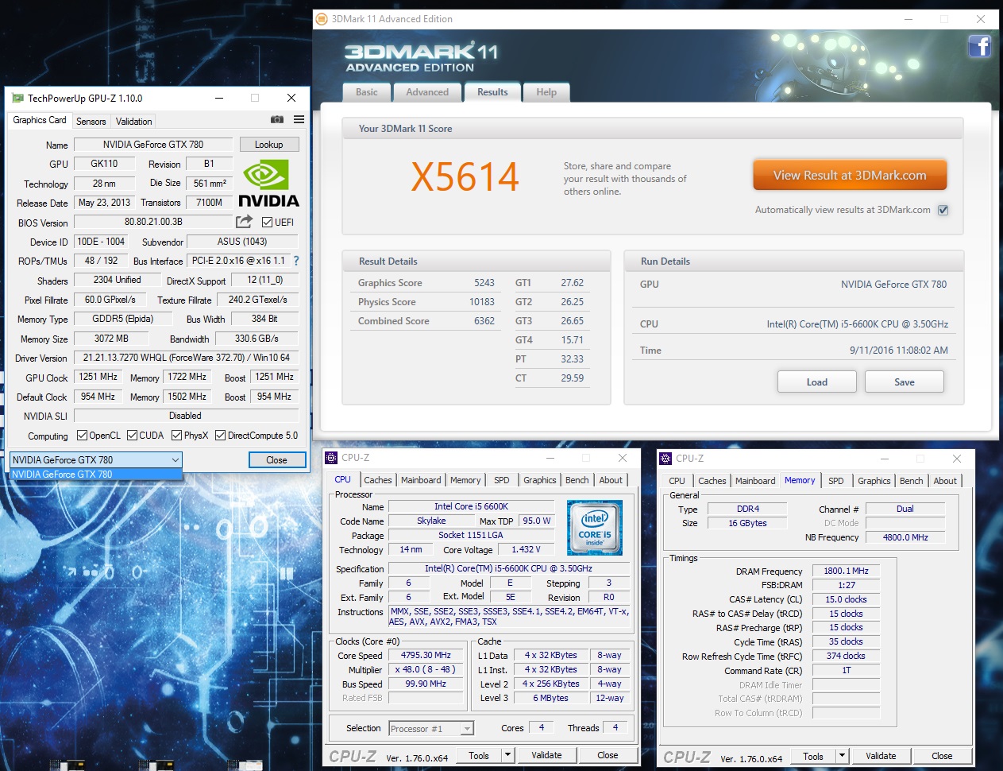The image size is (1003, 771).
Task: Open Caches tab in left CPU-Z
Action: [x=378, y=480]
